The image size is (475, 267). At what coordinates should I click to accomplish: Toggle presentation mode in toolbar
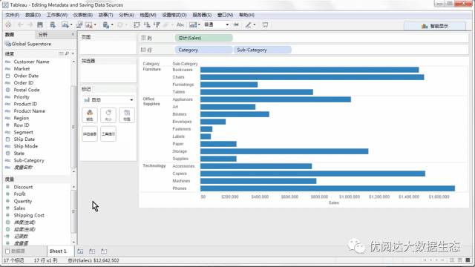click(x=265, y=24)
